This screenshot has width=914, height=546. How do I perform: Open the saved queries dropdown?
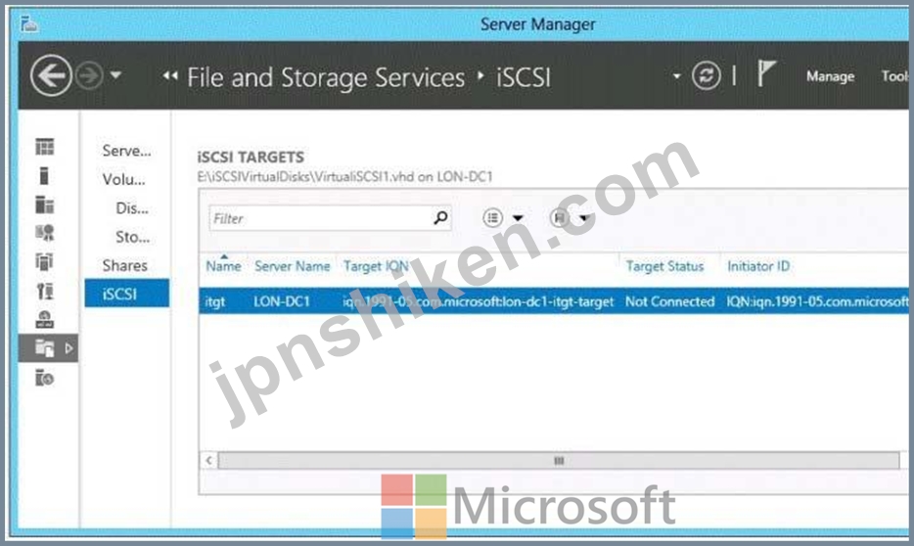click(570, 218)
